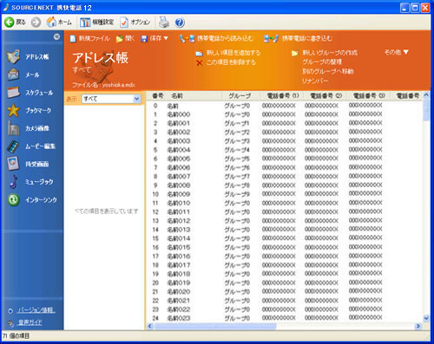The width and height of the screenshot is (434, 344).
Task: Click the New file (新規ファイル) page icon
Action: (x=73, y=38)
